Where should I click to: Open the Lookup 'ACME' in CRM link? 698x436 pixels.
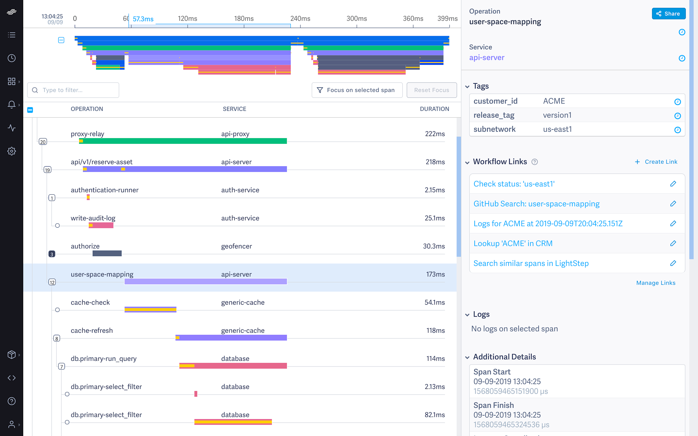(513, 243)
